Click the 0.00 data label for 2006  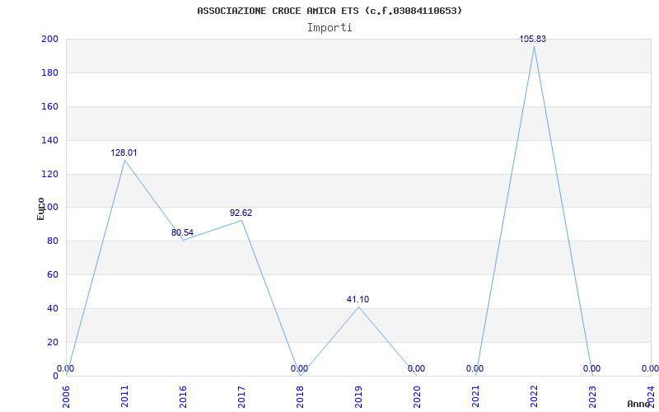tap(66, 368)
